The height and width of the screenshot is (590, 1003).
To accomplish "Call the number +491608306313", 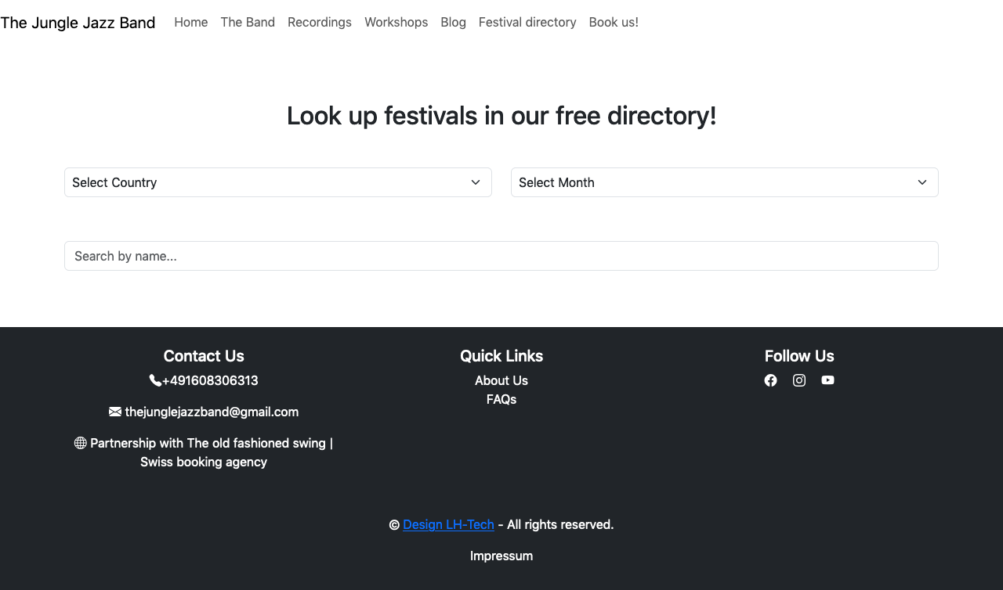I will pos(210,380).
